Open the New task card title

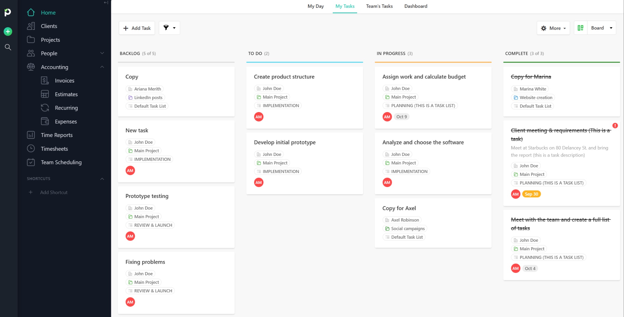137,130
